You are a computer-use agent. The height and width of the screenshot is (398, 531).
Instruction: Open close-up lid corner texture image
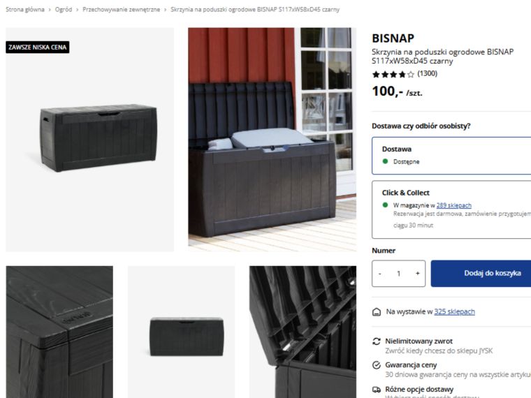tap(59, 332)
